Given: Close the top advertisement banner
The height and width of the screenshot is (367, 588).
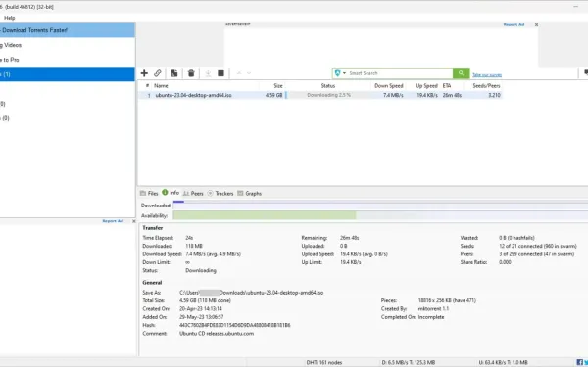Looking at the screenshot, I should 536,25.
